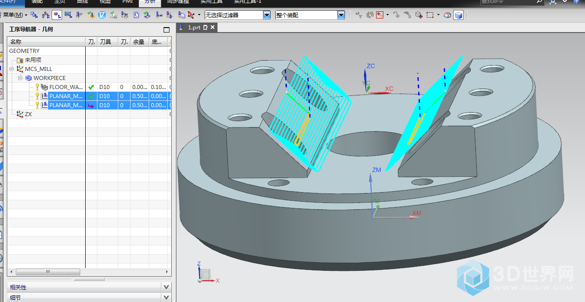585x302 pixels.
Task: Select the 未用项 tree item
Action: point(33,60)
